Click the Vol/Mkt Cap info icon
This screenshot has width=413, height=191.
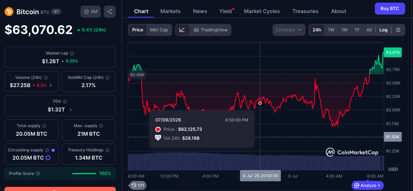tap(107, 78)
